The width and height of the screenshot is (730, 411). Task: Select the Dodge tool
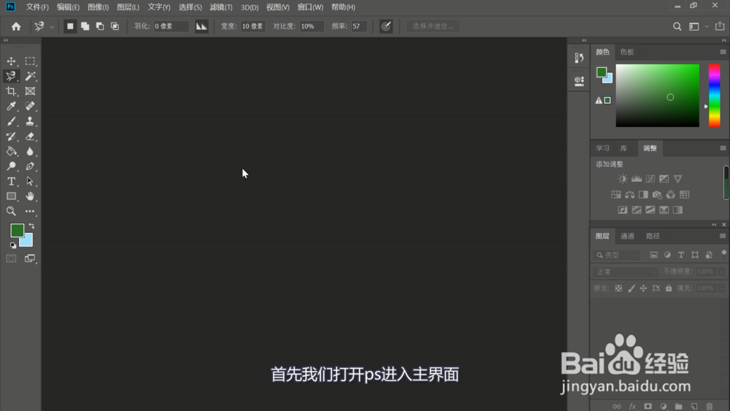click(x=11, y=166)
